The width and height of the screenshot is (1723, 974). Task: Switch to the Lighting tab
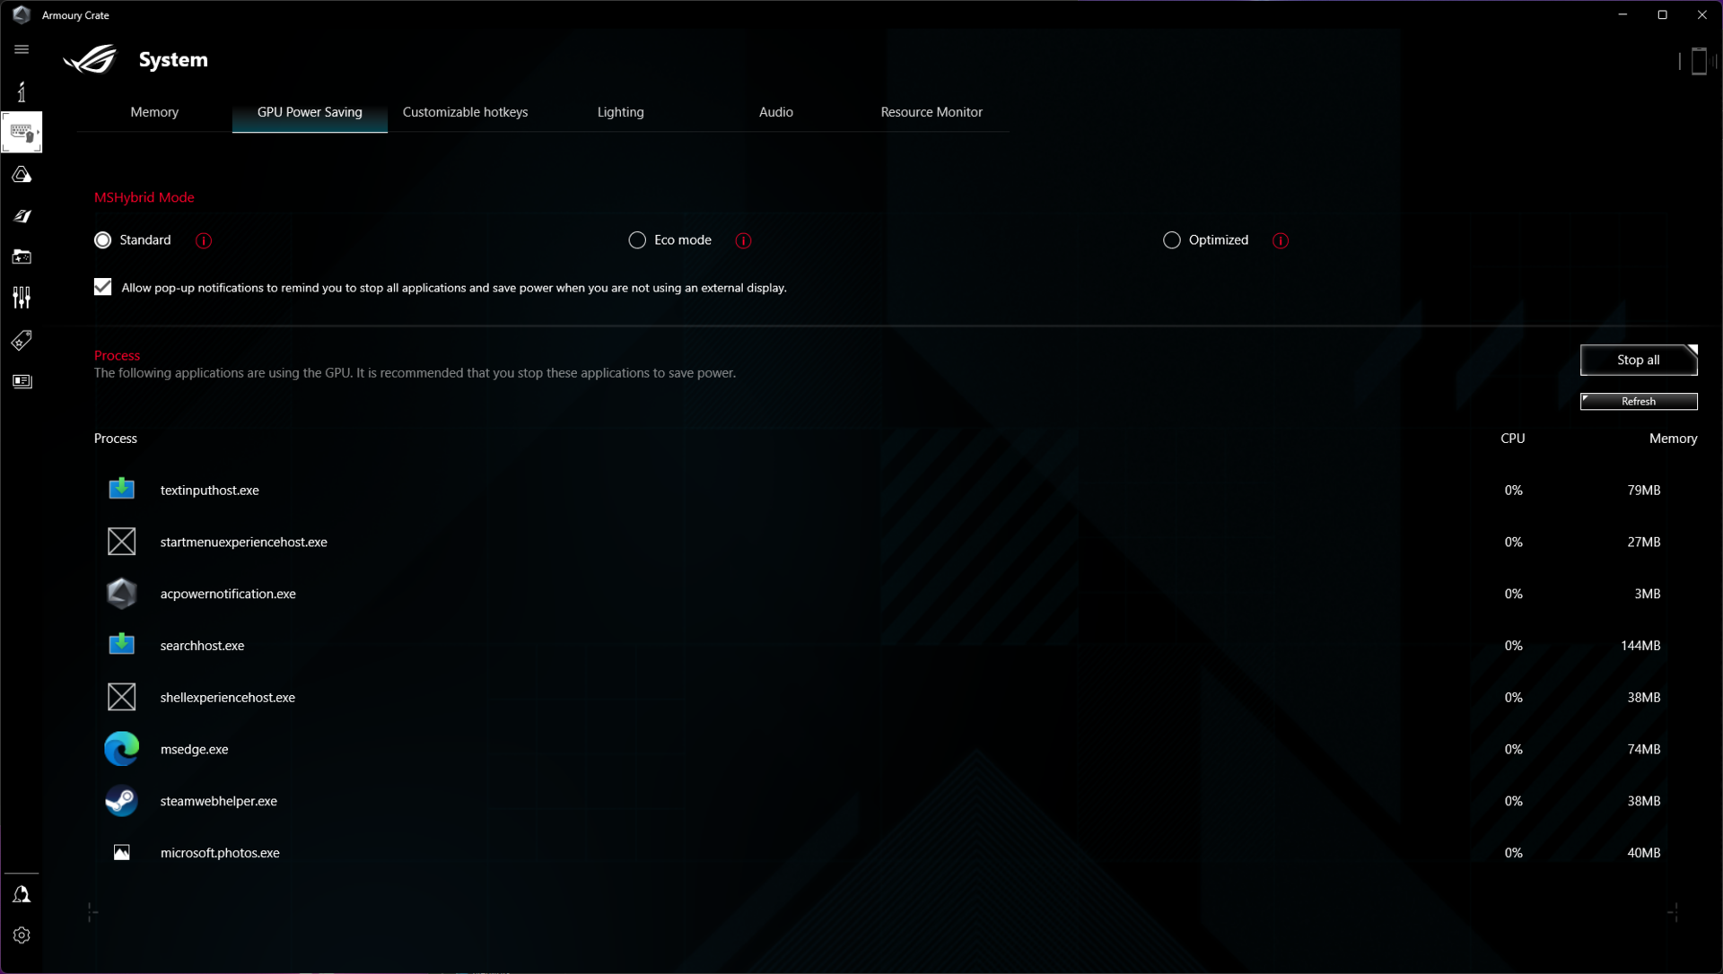click(620, 112)
